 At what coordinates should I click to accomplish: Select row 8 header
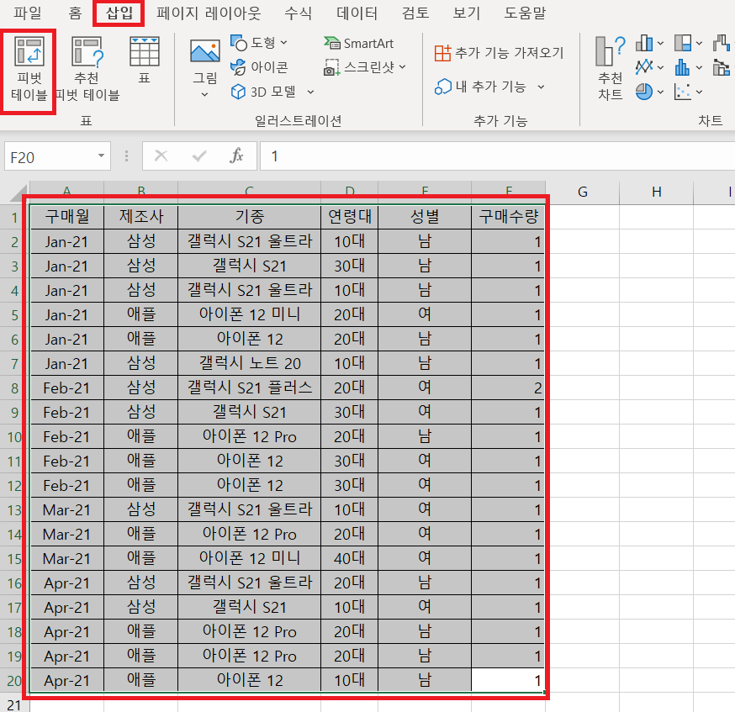(x=14, y=388)
